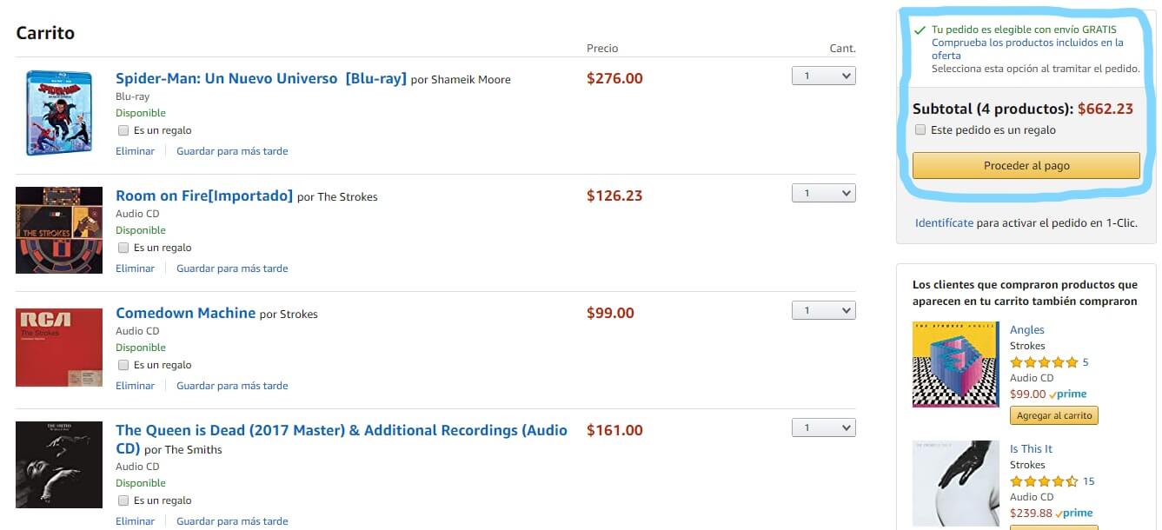This screenshot has width=1162, height=530.
Task: Expand quantity selector for Comedown Machine
Action: pos(823,311)
